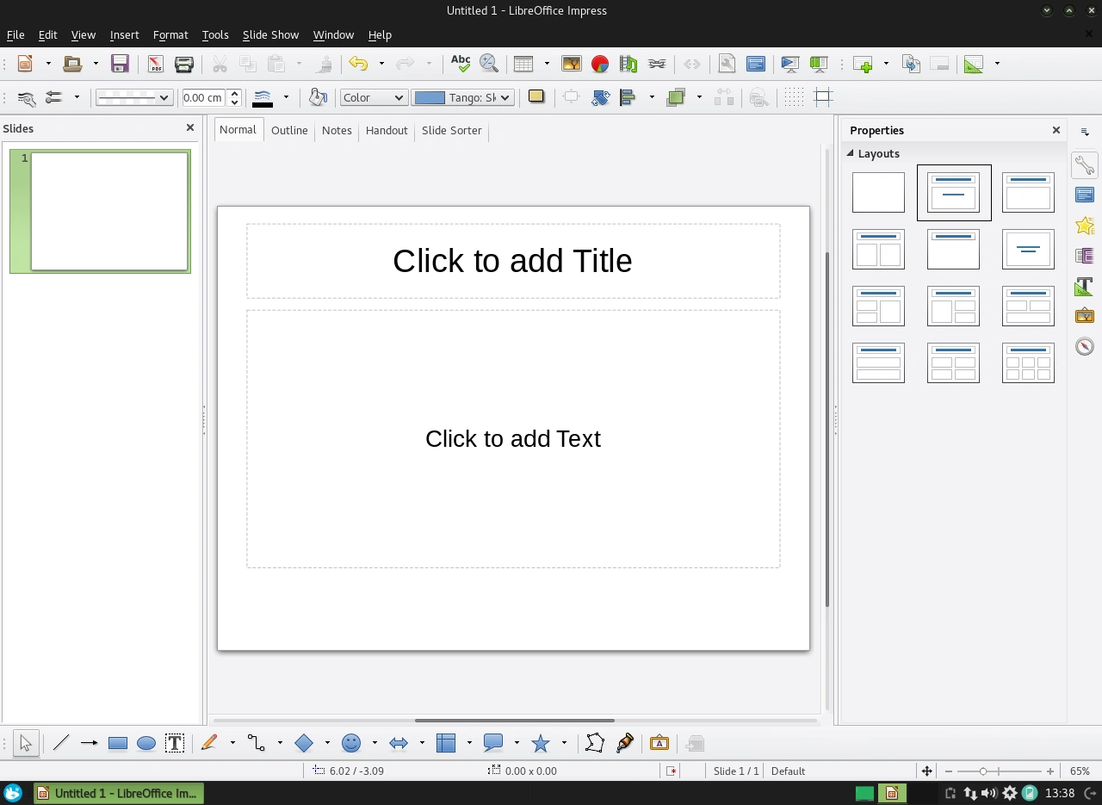
Task: Toggle the spelling check feature
Action: (460, 64)
